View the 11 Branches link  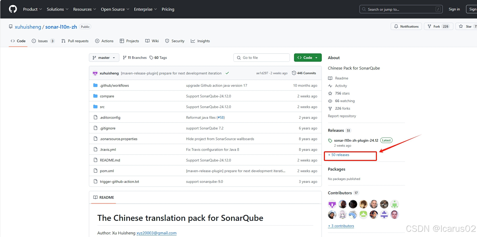pyautogui.click(x=135, y=58)
